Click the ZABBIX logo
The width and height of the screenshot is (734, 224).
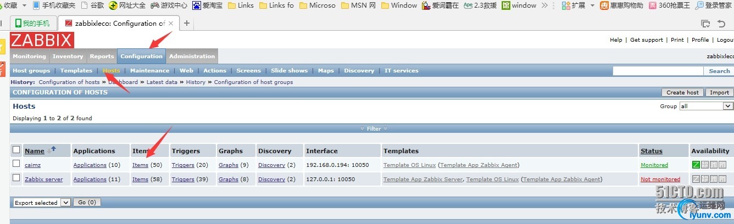coord(42,40)
